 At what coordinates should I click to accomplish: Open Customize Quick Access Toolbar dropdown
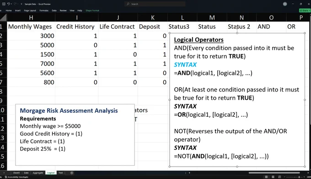pyautogui.click(x=21, y=4)
